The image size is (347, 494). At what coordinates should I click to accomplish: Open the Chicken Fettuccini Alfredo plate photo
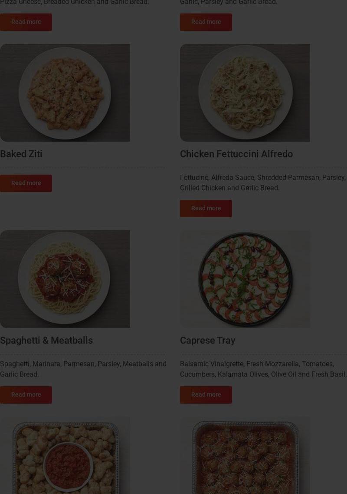[245, 93]
